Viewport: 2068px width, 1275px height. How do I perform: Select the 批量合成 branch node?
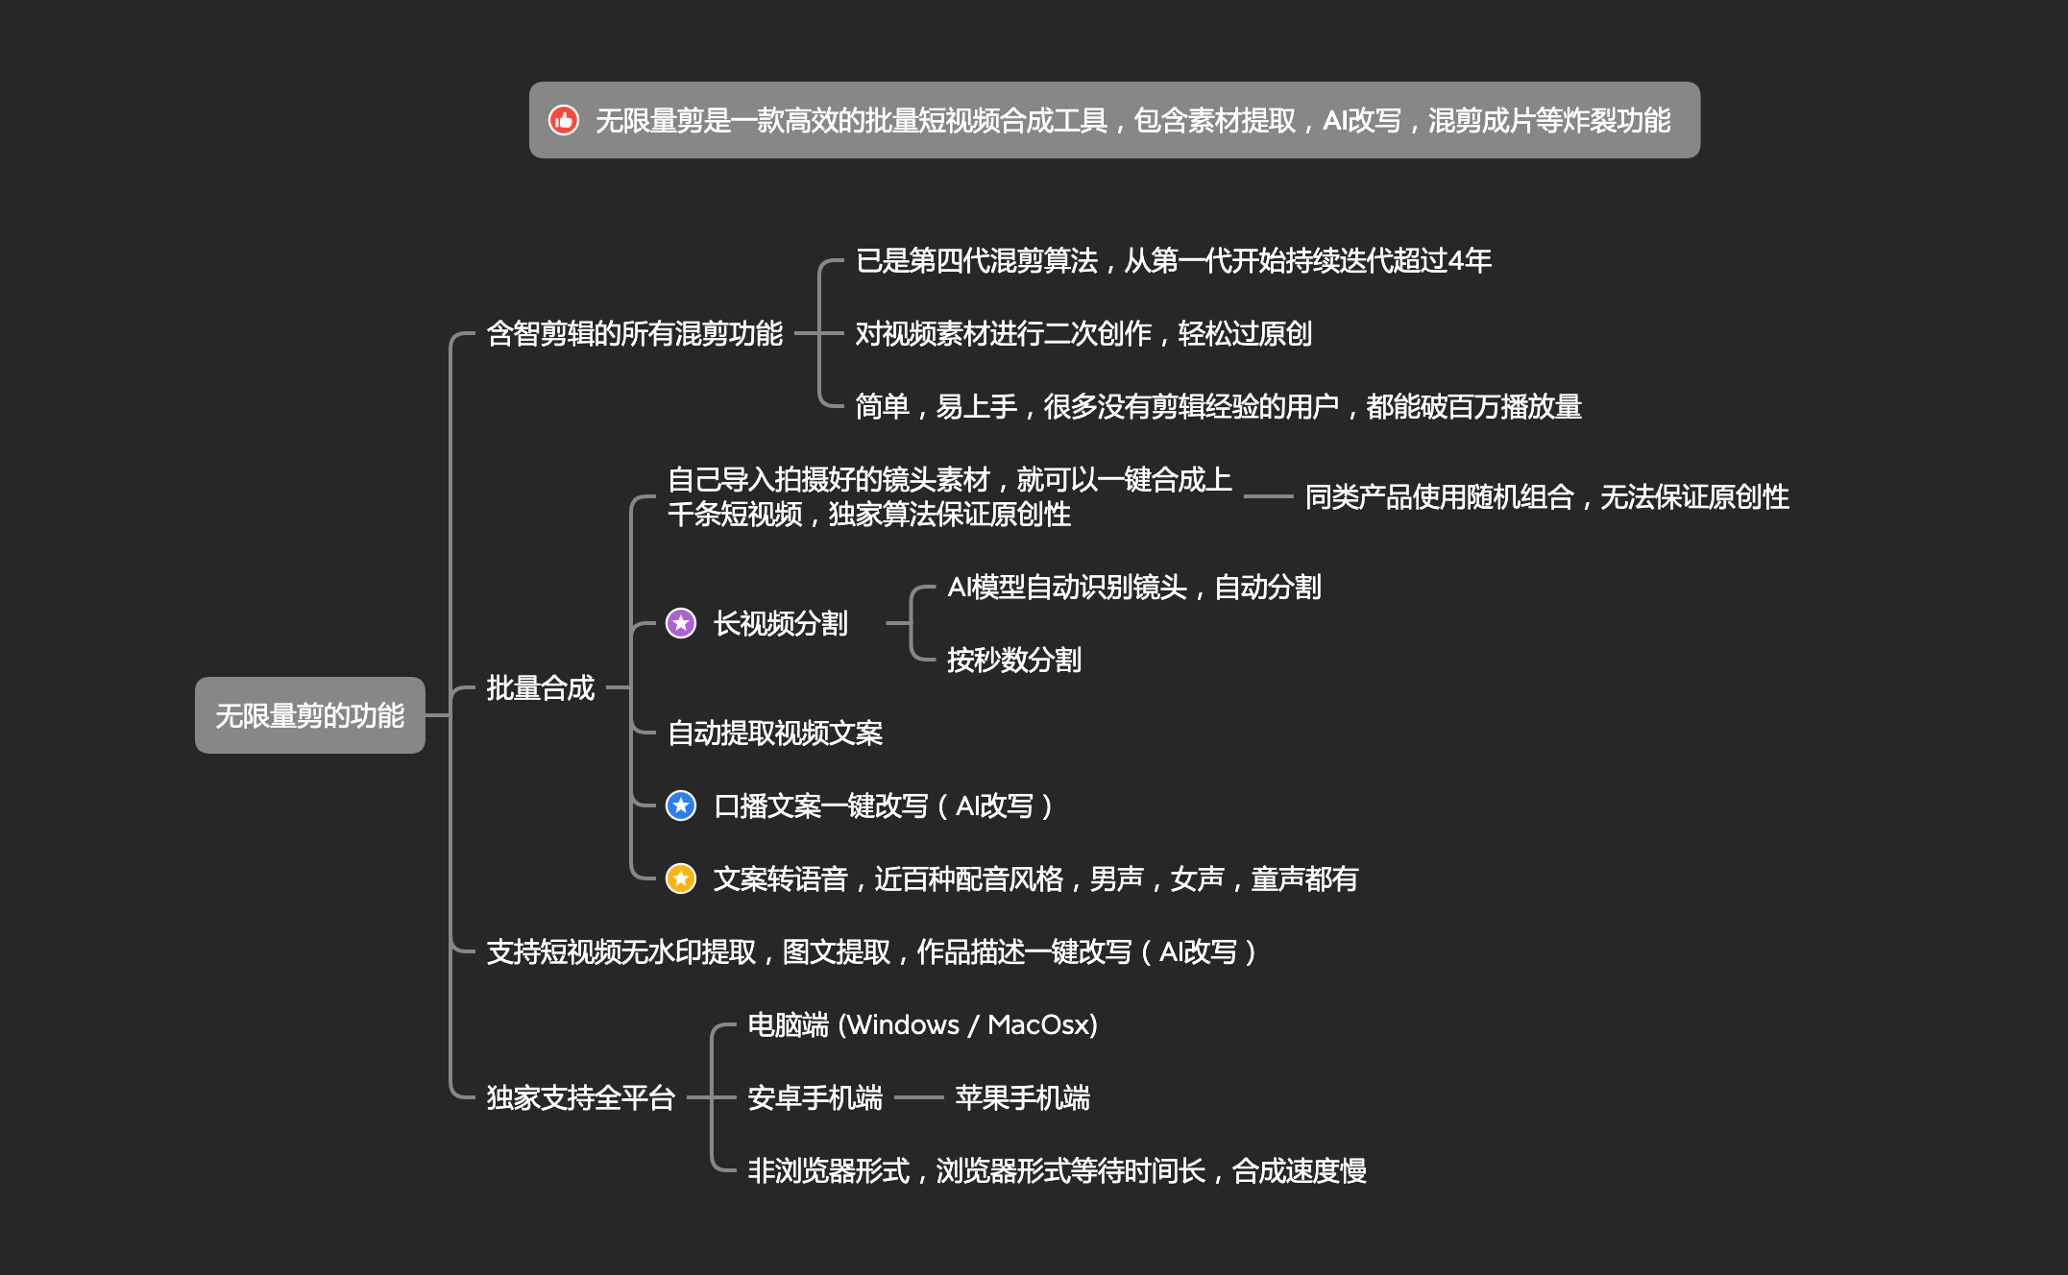pyautogui.click(x=540, y=688)
